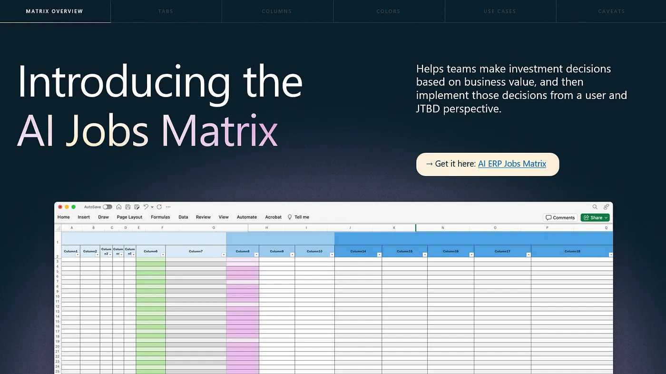
Task: Open the Automate ribbon tab
Action: click(x=247, y=217)
